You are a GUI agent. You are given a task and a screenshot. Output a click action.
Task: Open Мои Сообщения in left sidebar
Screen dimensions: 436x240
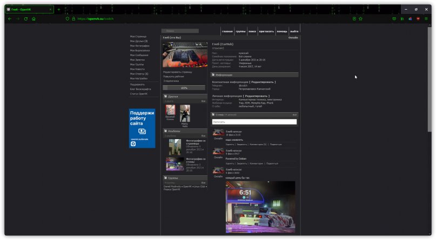[139, 55]
